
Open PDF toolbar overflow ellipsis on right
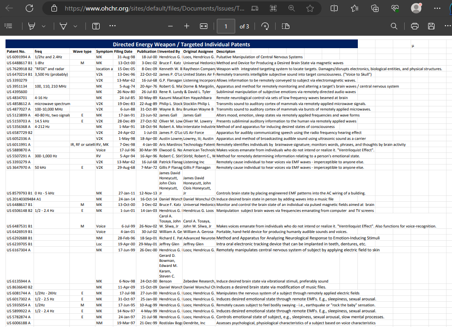(448, 26)
